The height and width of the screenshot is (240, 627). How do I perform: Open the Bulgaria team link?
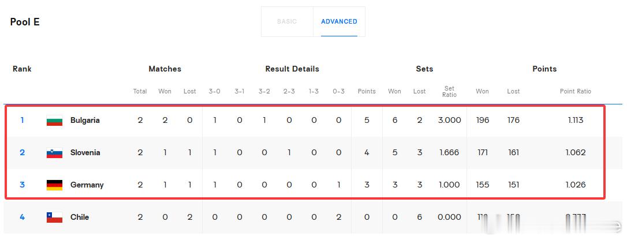pyautogui.click(x=85, y=120)
